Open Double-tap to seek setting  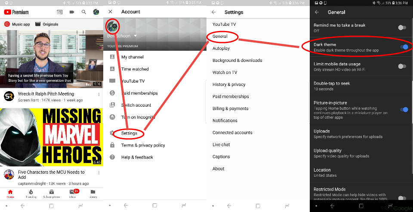[361, 86]
